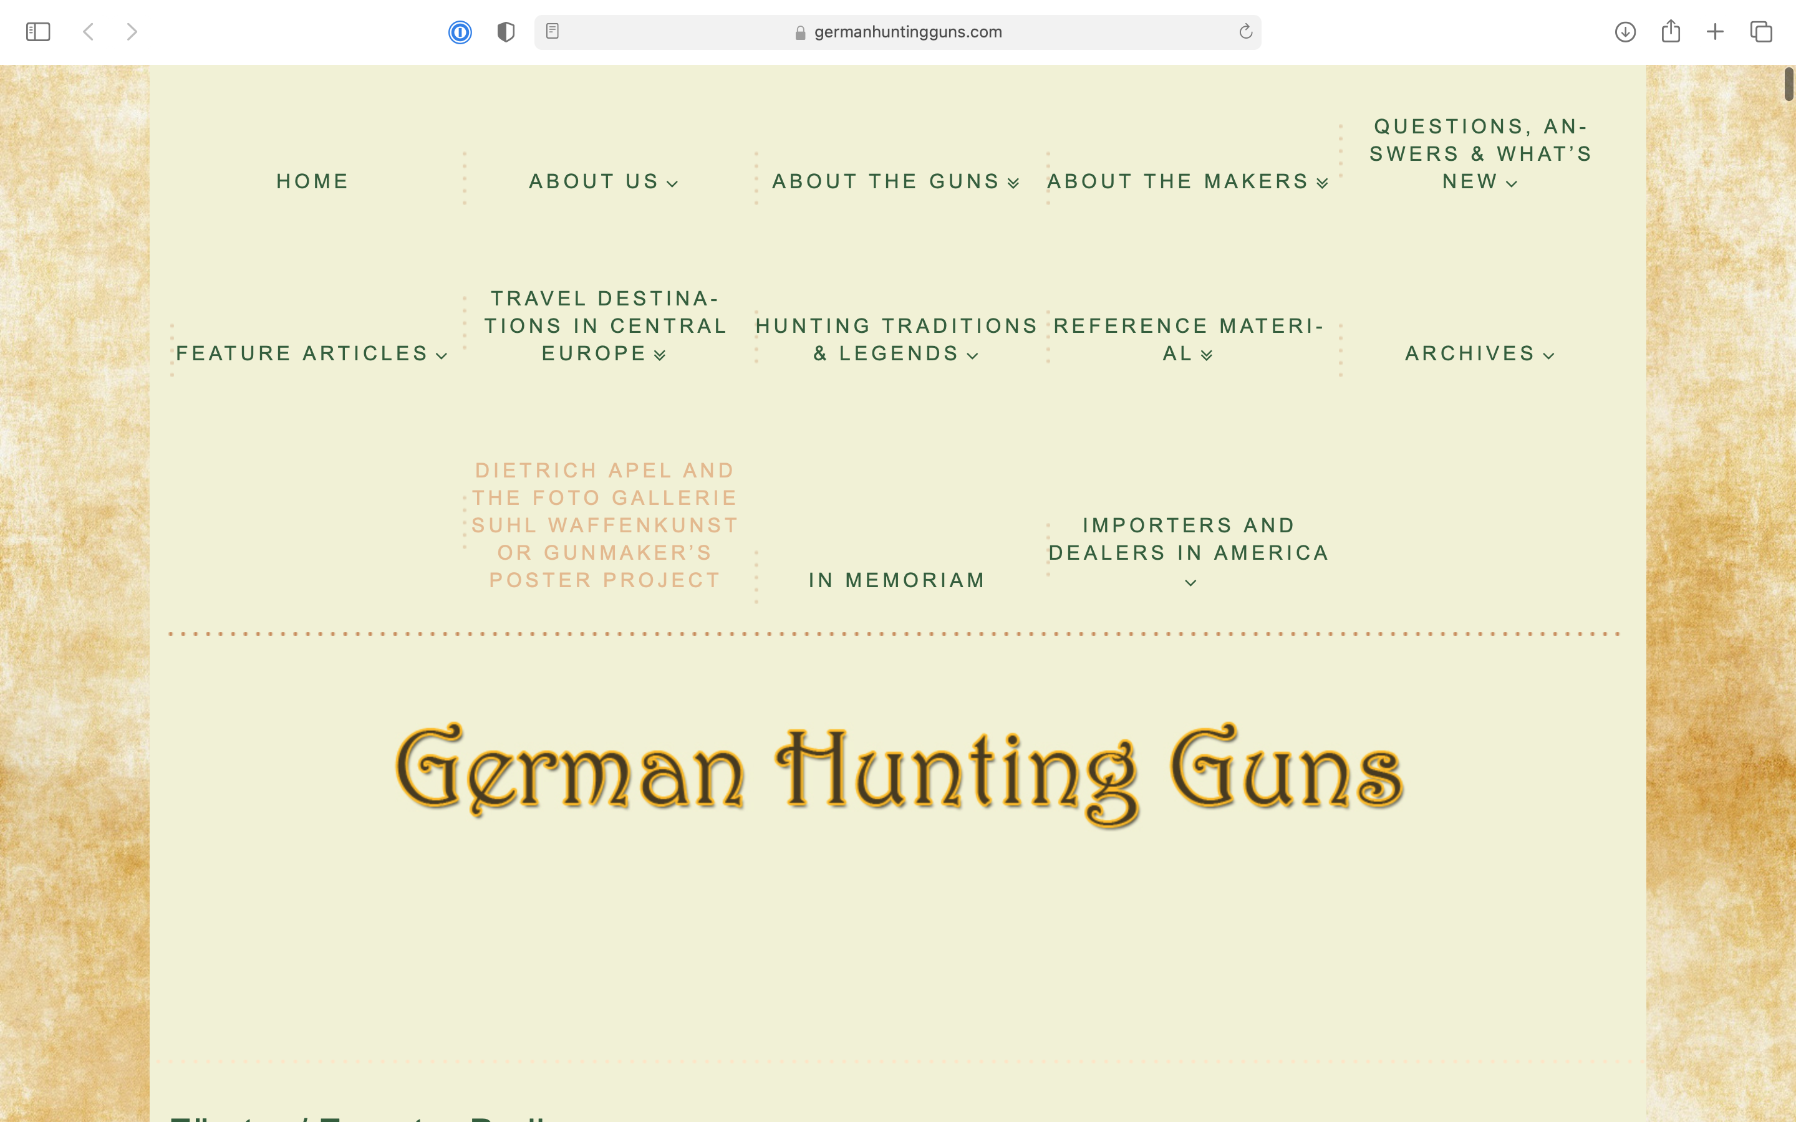Click the browser forward arrow
Viewport: 1796px width, 1122px height.
[x=132, y=32]
